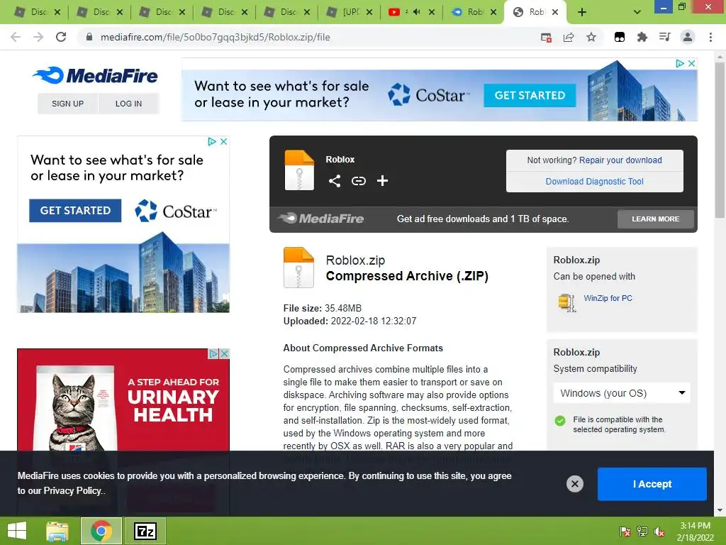Viewport: 726px width, 545px height.
Task: Click the WinZip icon
Action: pos(566,302)
